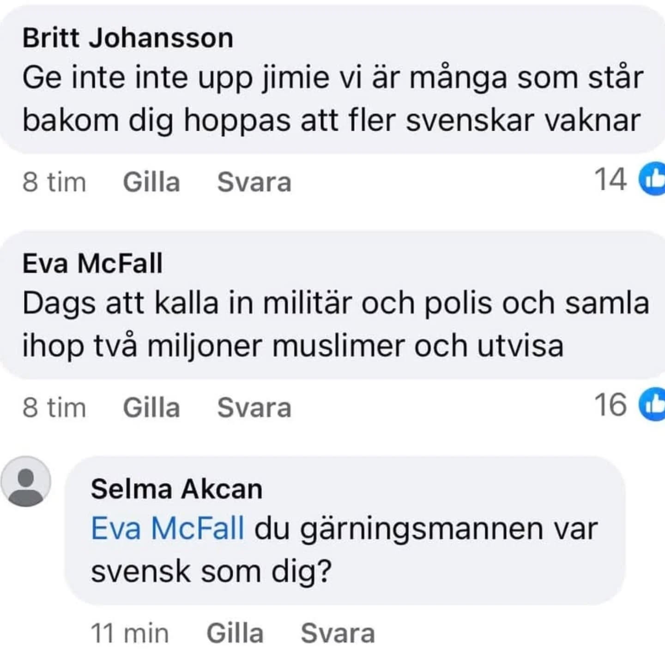Click the blue Eva McFall mention in reply

pyautogui.click(x=168, y=529)
